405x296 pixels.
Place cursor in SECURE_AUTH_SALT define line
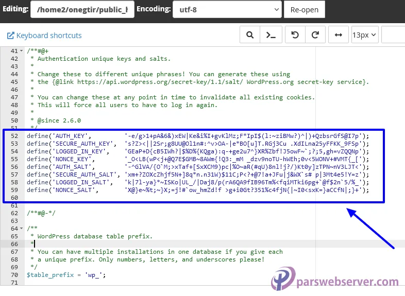198,175
